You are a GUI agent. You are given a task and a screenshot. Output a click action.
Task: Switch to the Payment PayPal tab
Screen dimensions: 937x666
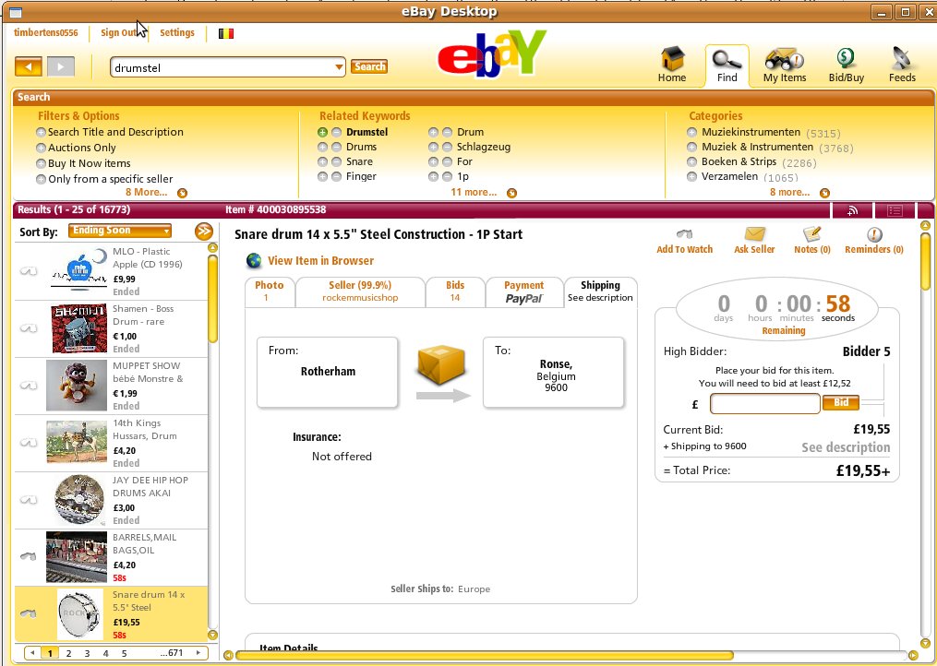click(524, 291)
